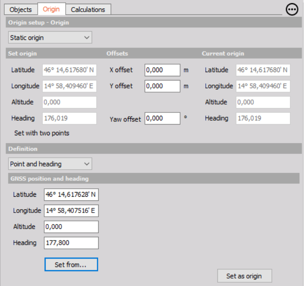Click the GNSS position and heading header
This screenshot has width=304, height=286.
[154, 179]
